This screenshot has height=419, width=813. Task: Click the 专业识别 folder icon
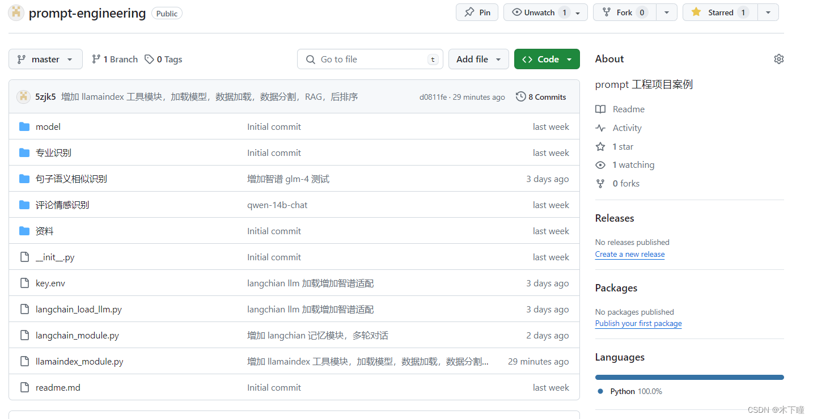(x=24, y=153)
